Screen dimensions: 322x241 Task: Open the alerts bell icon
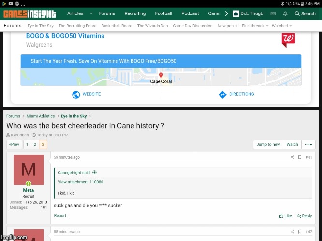(285, 13)
